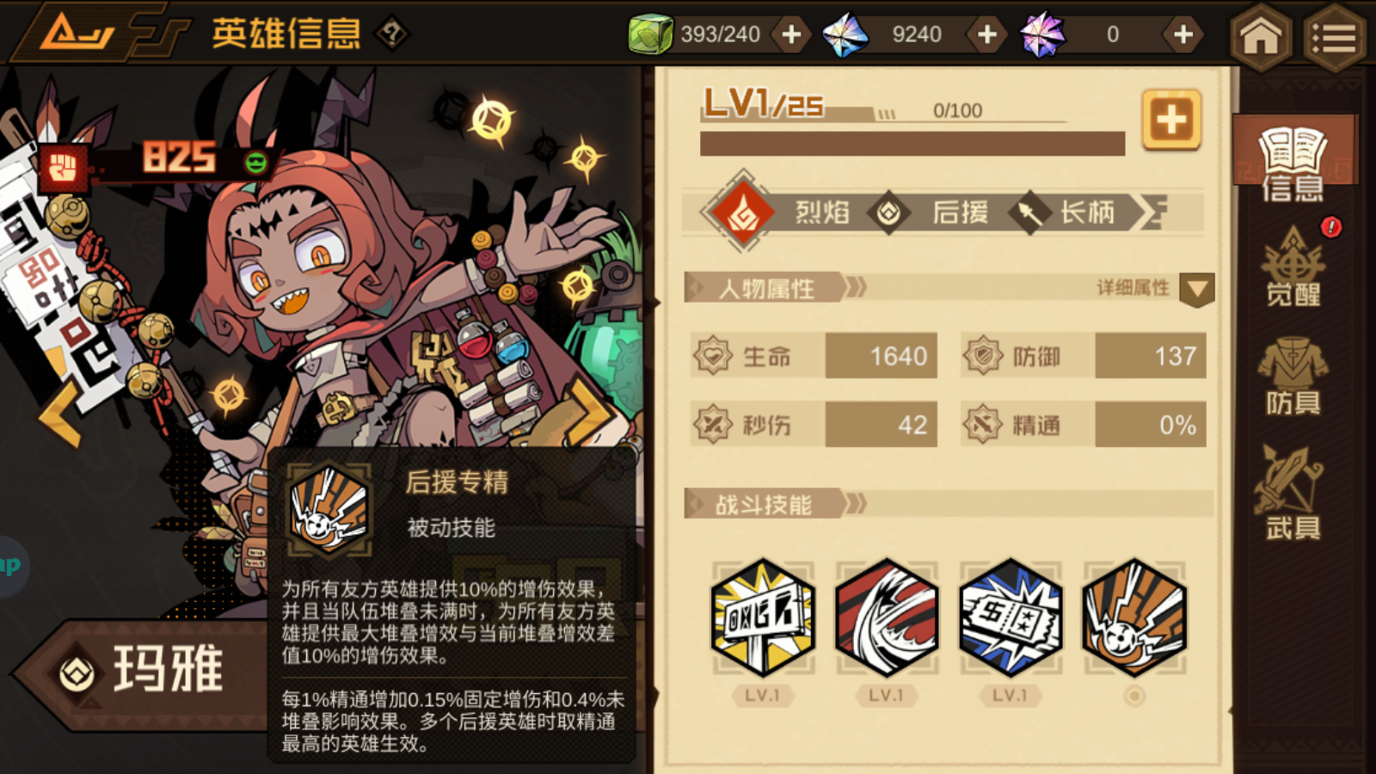This screenshot has width=1376, height=774.
Task: Click the experience progress bar
Action: (x=912, y=144)
